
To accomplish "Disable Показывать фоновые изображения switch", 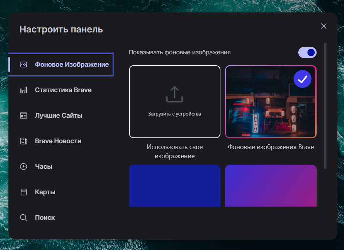I will click(x=307, y=52).
